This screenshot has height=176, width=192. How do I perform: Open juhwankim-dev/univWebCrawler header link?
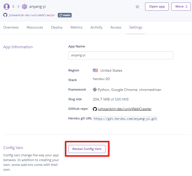32,15
